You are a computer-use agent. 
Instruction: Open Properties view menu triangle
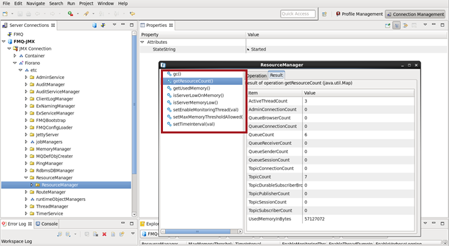[x=425, y=25]
